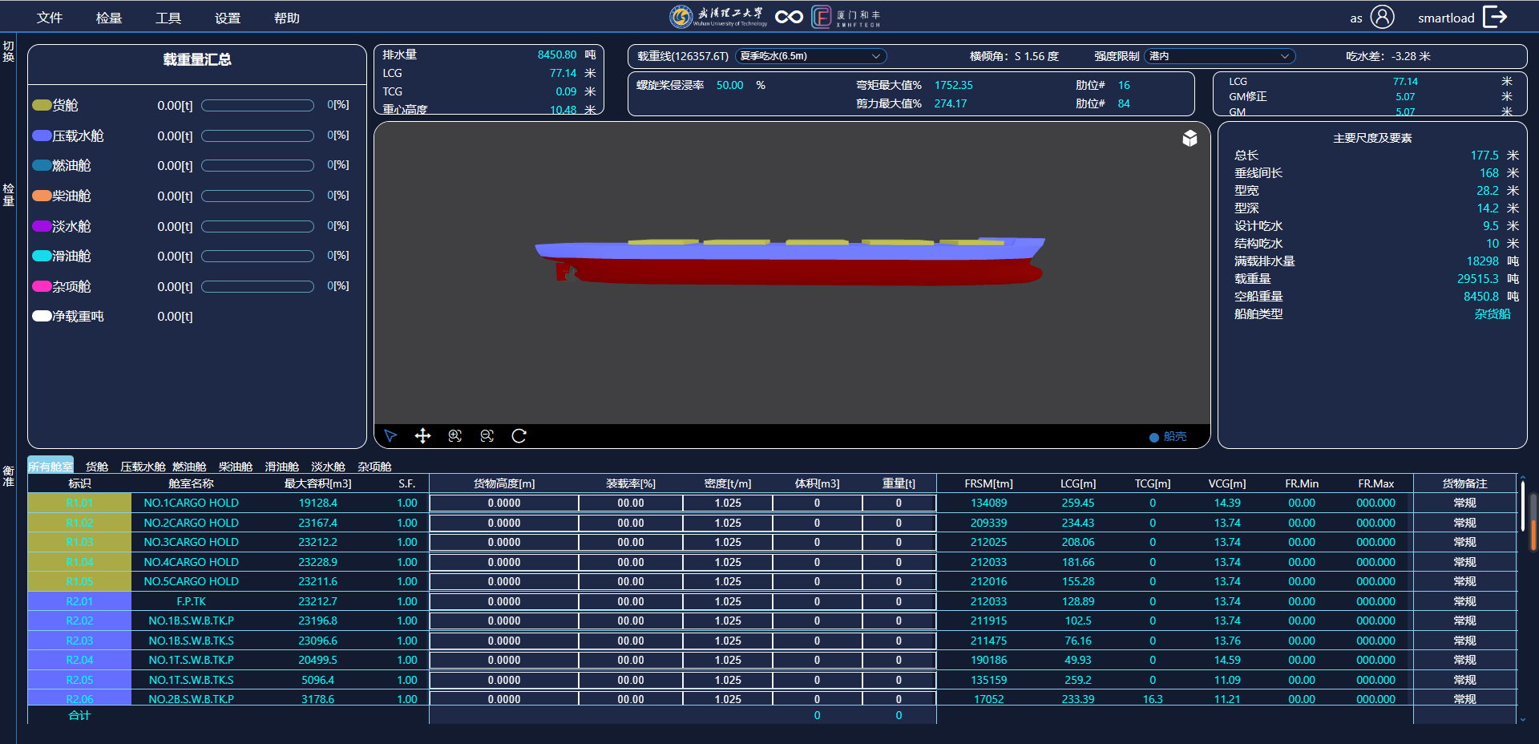Reset the view with the rotate/refresh icon
Image resolution: width=1539 pixels, height=744 pixels.
pyautogui.click(x=519, y=436)
